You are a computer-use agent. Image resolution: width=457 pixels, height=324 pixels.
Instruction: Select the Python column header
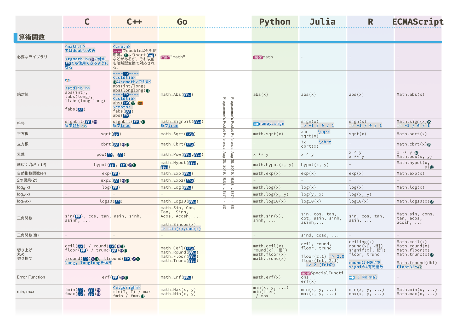coord(275,22)
